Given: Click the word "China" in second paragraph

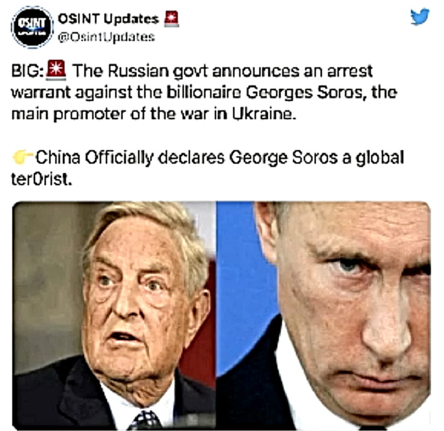Looking at the screenshot, I should coord(58,157).
